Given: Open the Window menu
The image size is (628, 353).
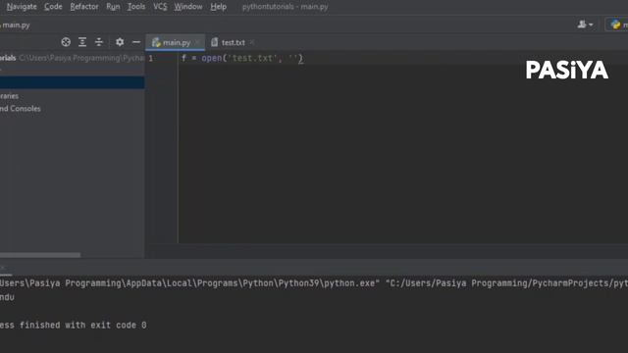Looking at the screenshot, I should pos(187,7).
